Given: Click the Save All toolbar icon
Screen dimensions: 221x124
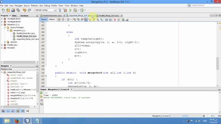Looking at the screenshot, I should (x=18, y=10).
